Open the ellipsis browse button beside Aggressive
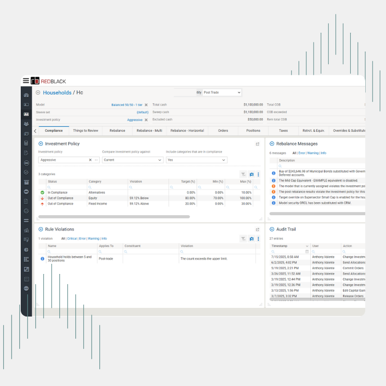The image size is (386, 386). [96, 160]
